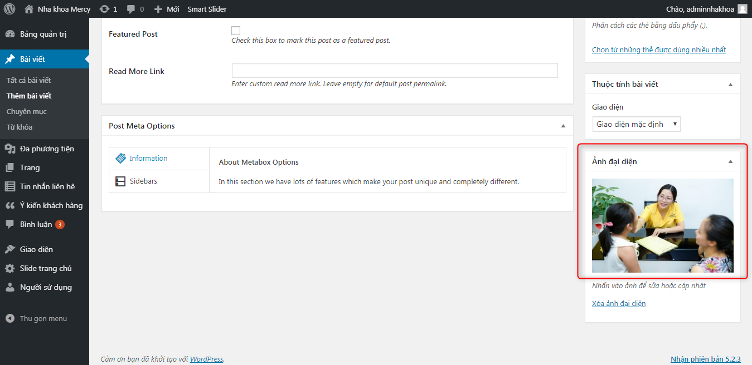Click the Thu gọn menu label
The width and height of the screenshot is (752, 365).
pyautogui.click(x=43, y=319)
